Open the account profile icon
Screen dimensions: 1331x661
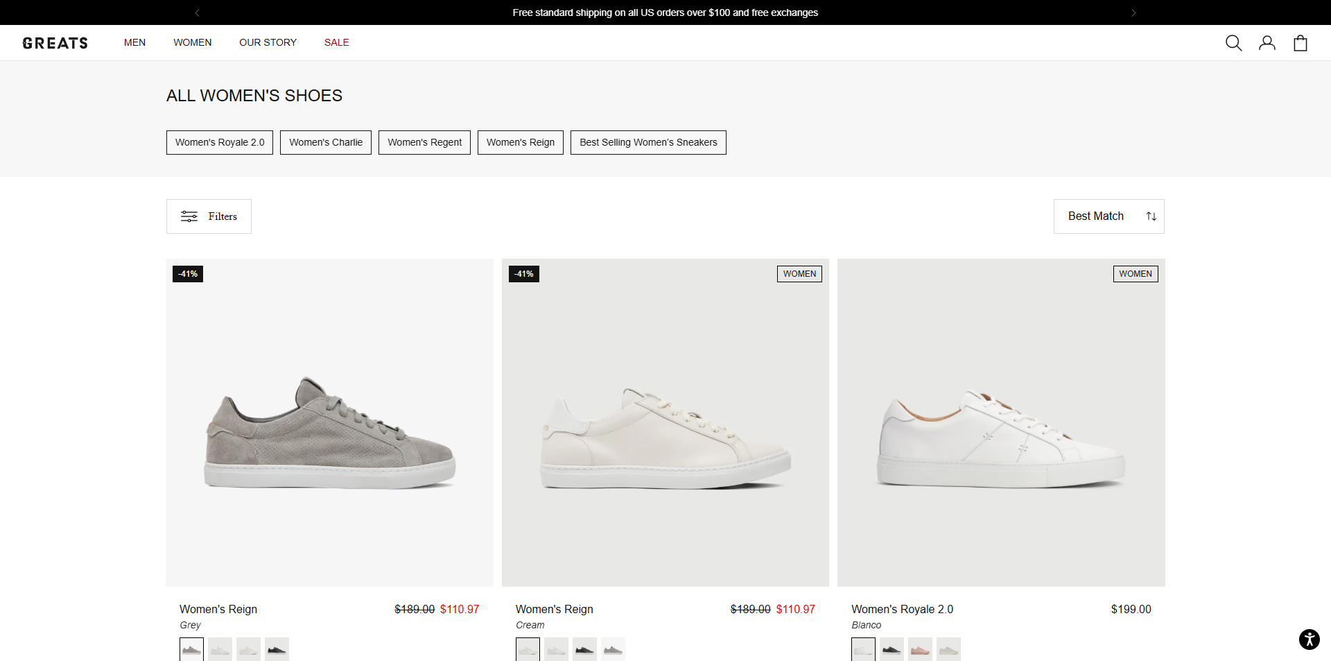coord(1267,43)
